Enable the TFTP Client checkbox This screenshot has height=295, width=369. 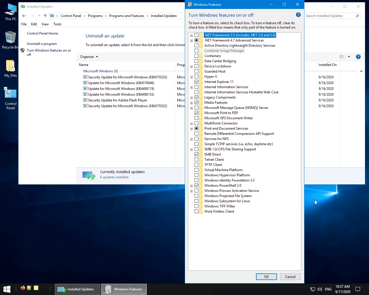coord(196,165)
